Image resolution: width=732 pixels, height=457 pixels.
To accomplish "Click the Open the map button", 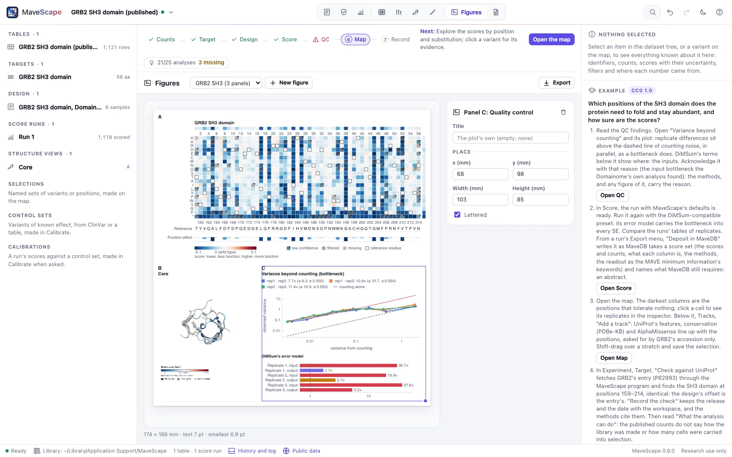I will 551,39.
